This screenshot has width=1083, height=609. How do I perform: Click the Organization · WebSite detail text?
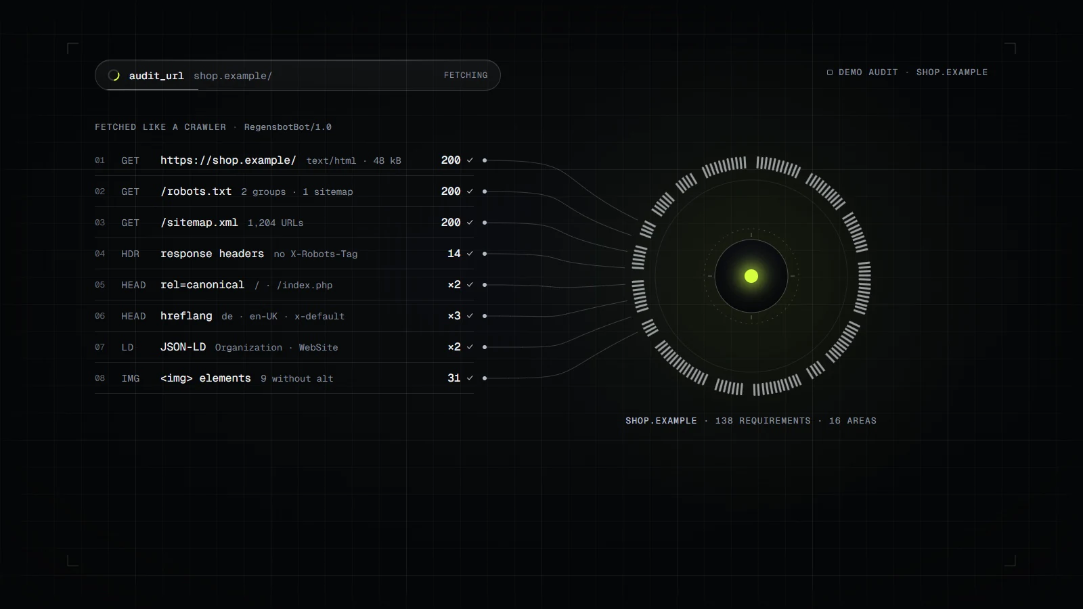[x=276, y=348]
